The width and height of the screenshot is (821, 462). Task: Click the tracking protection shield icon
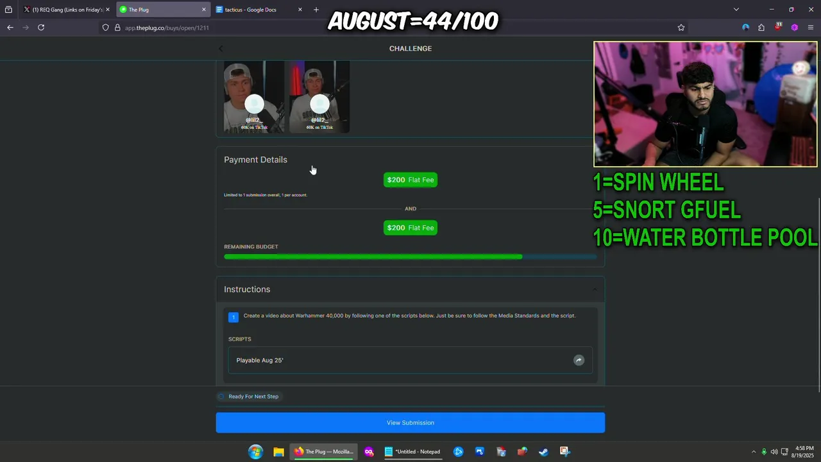(106, 28)
